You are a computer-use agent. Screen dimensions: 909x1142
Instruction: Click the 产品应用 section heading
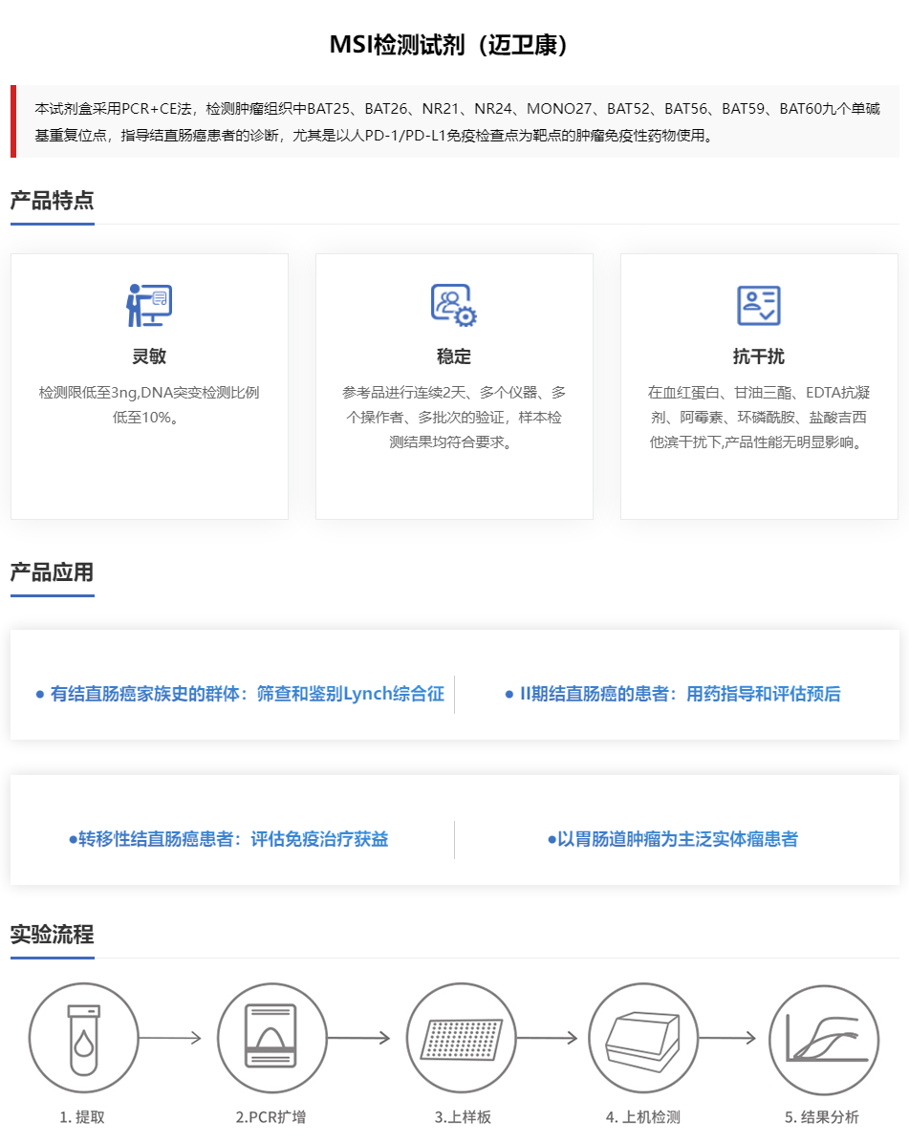(53, 572)
